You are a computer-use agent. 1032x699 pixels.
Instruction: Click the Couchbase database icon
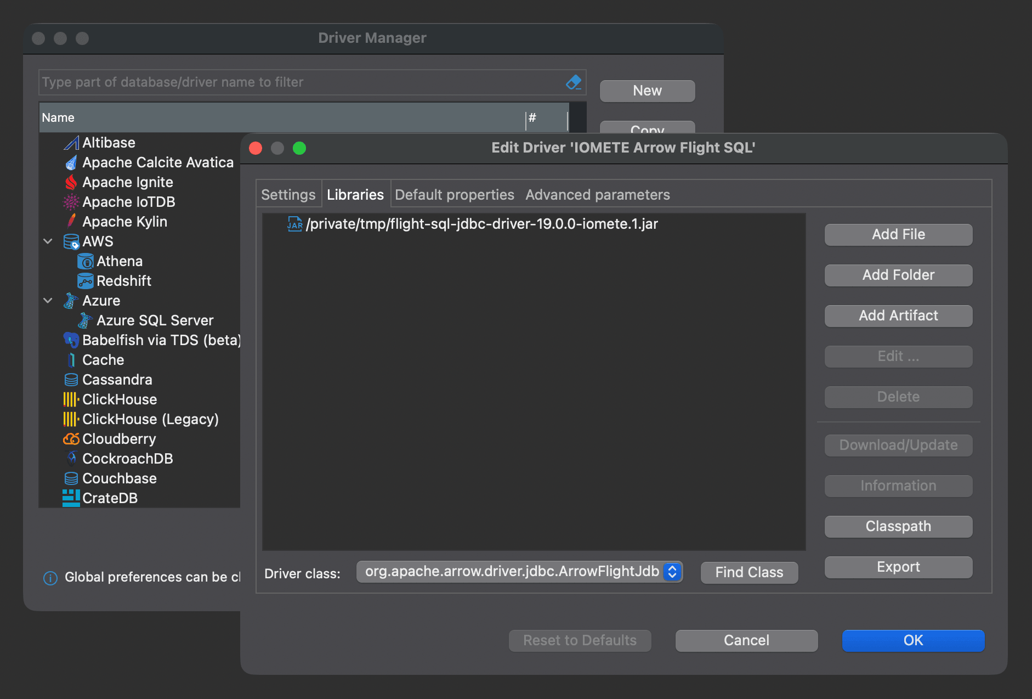point(71,478)
